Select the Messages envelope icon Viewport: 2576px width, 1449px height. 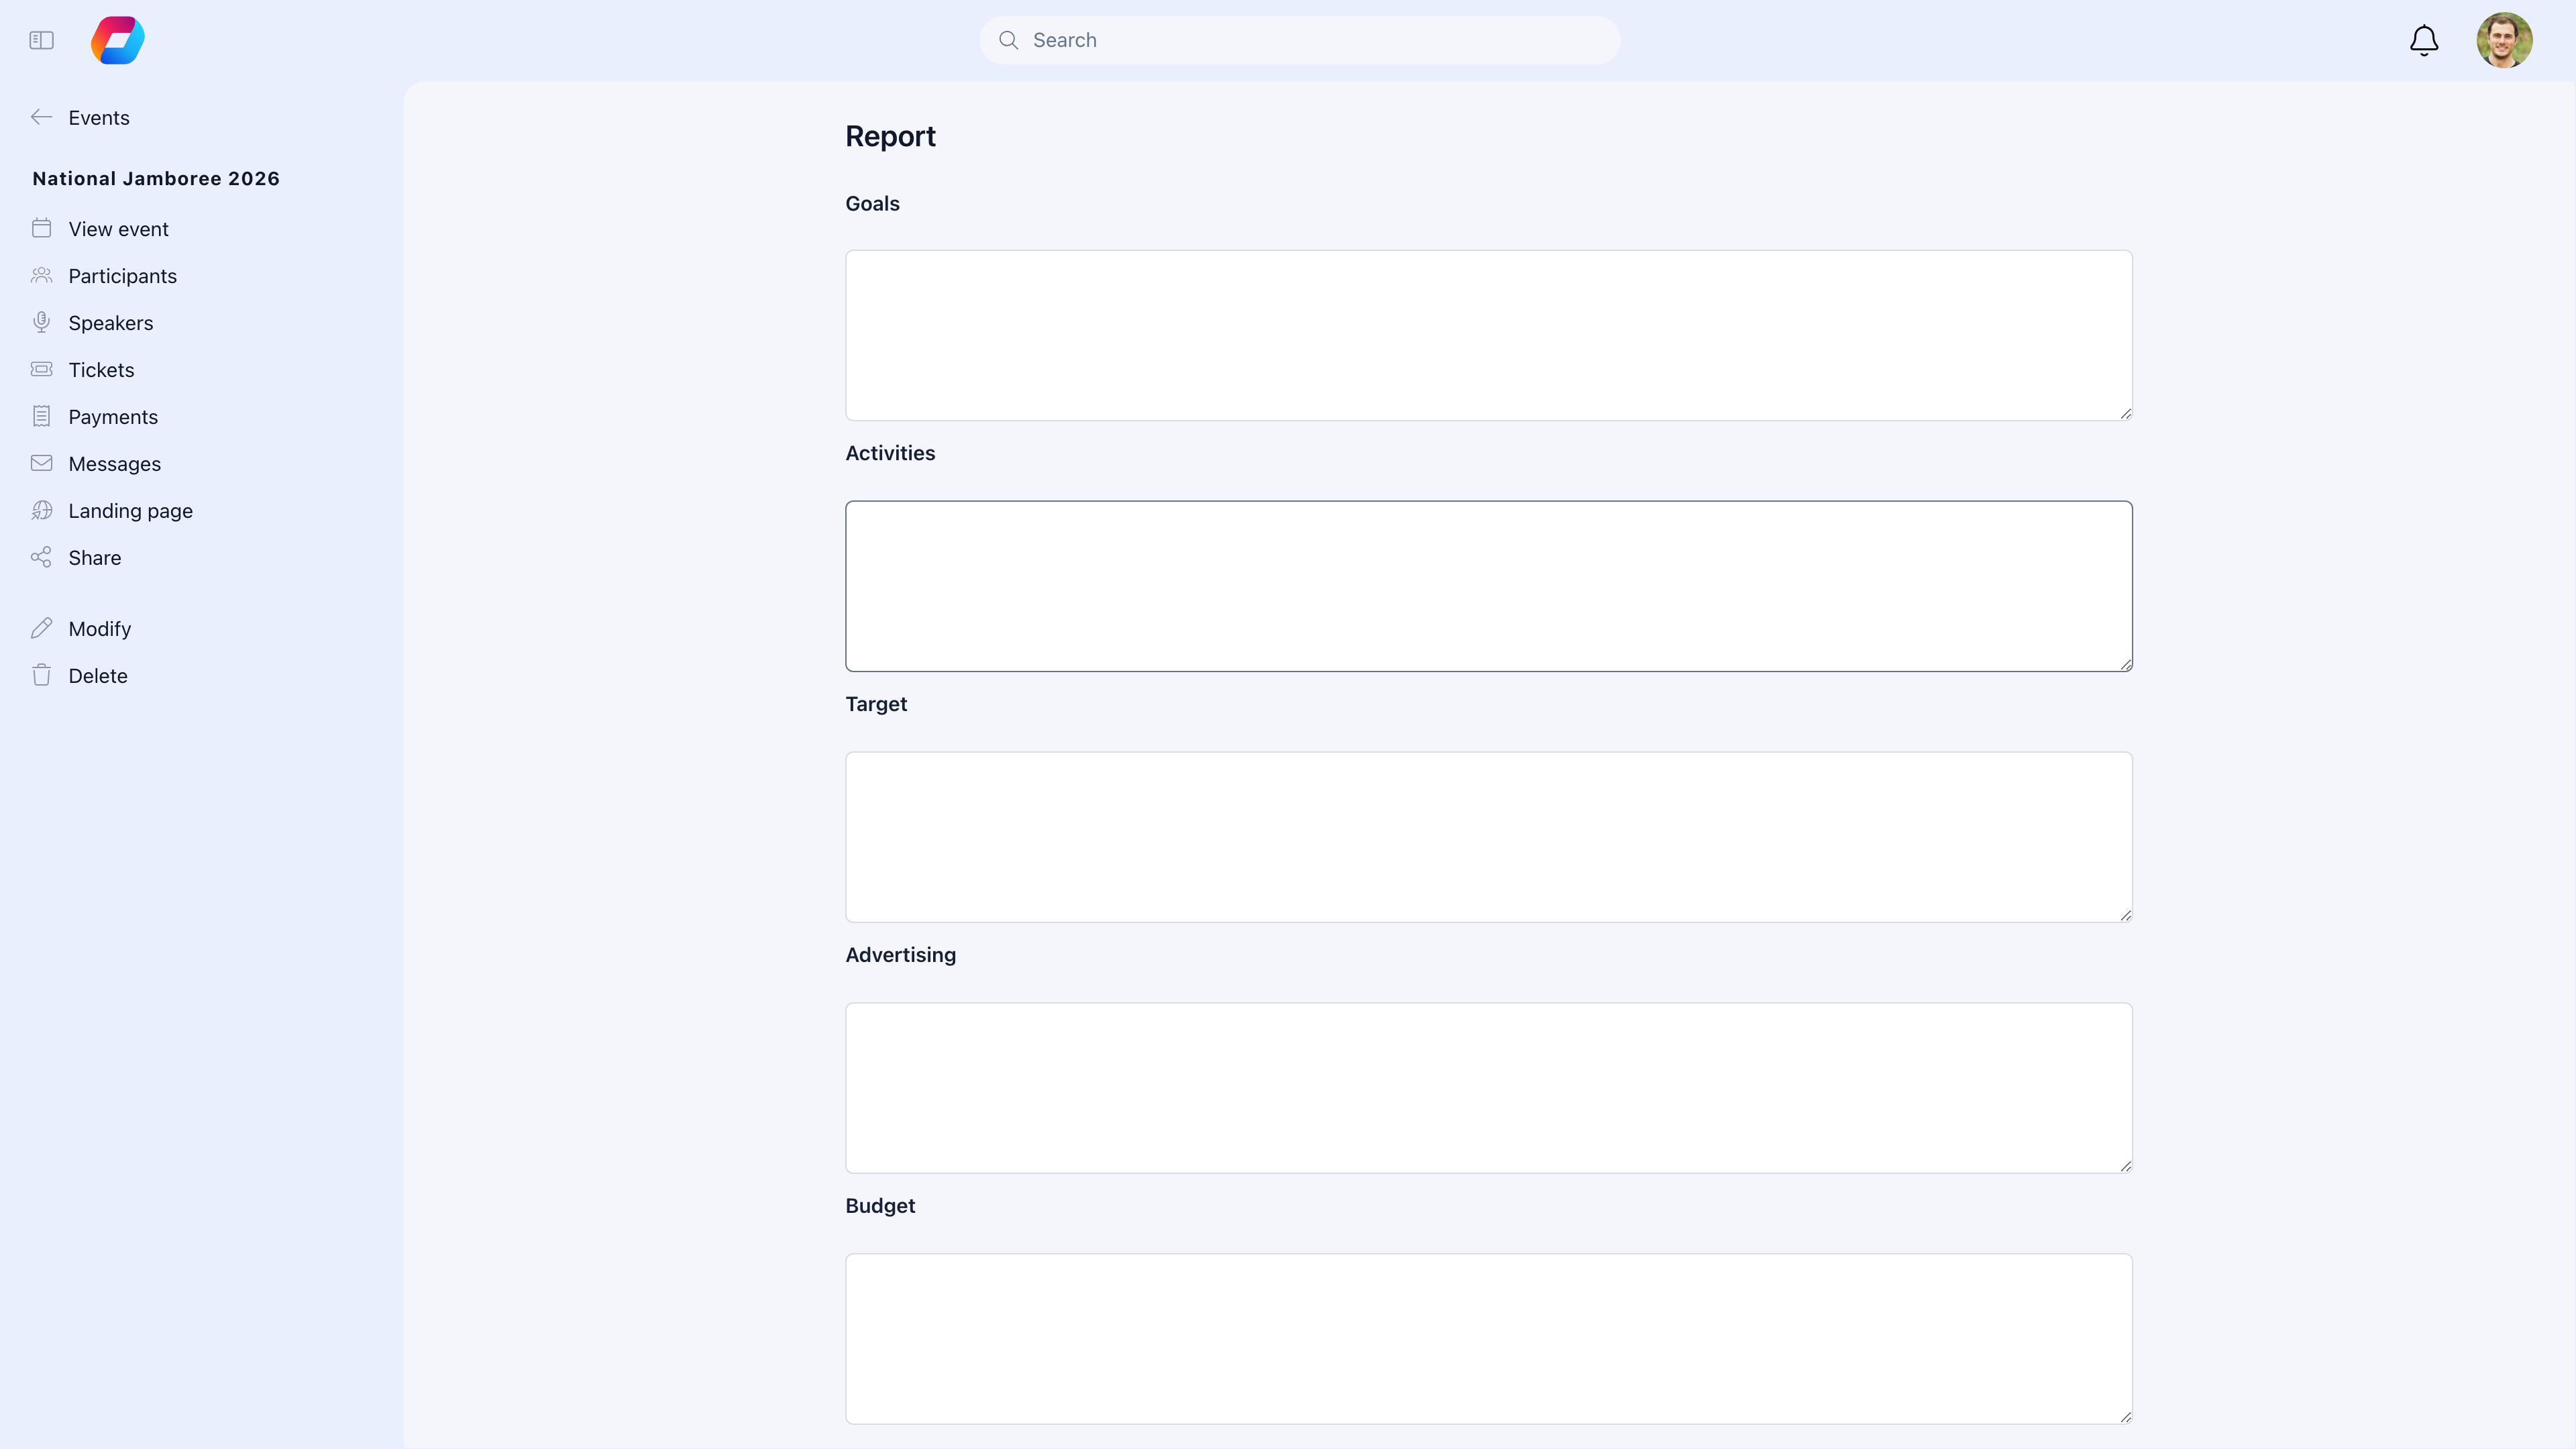(41, 463)
